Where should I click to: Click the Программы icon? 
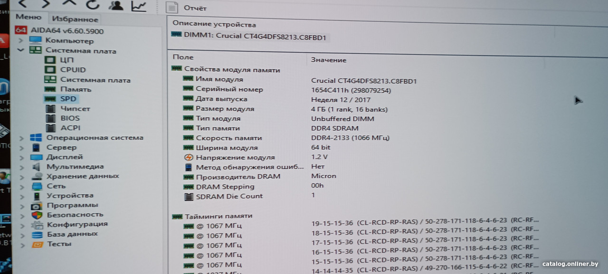(x=37, y=206)
